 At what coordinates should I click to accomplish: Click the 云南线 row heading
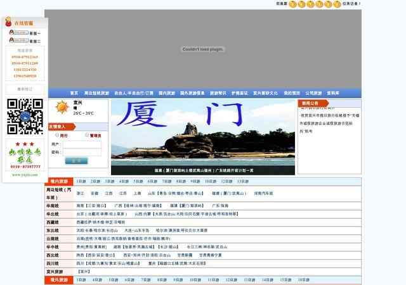point(53,239)
